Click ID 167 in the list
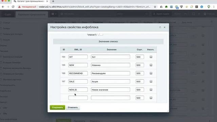This screenshot has width=217, height=122. 63,81
